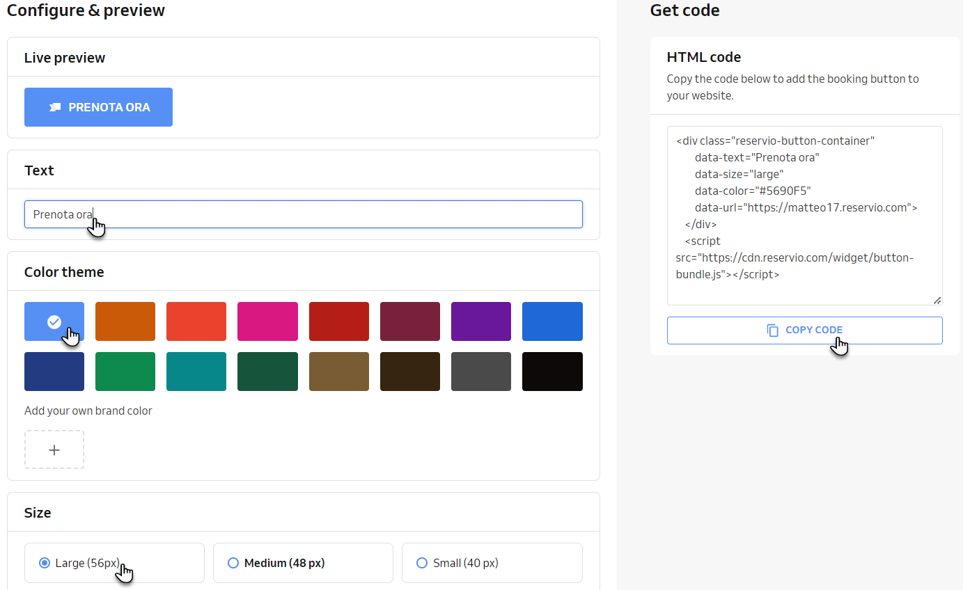Click the data-url matteo17.reservio.com code line

[x=806, y=207]
